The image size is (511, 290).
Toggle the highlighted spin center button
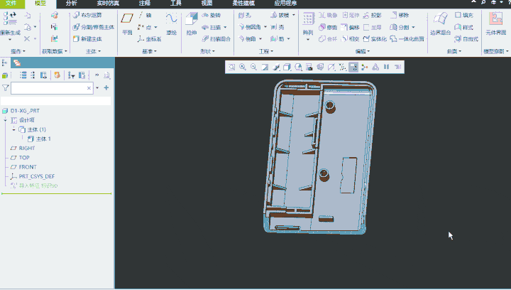(x=353, y=67)
